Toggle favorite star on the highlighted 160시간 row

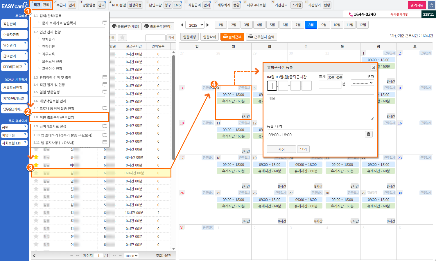36,173
